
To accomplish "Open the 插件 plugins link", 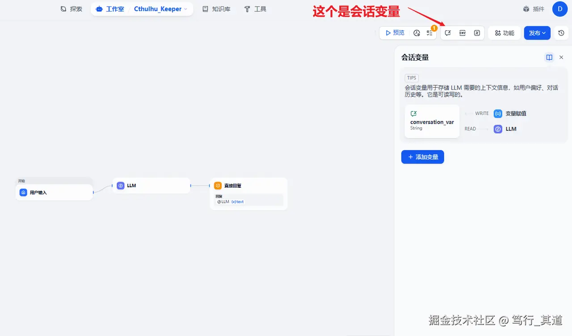I will [534, 9].
